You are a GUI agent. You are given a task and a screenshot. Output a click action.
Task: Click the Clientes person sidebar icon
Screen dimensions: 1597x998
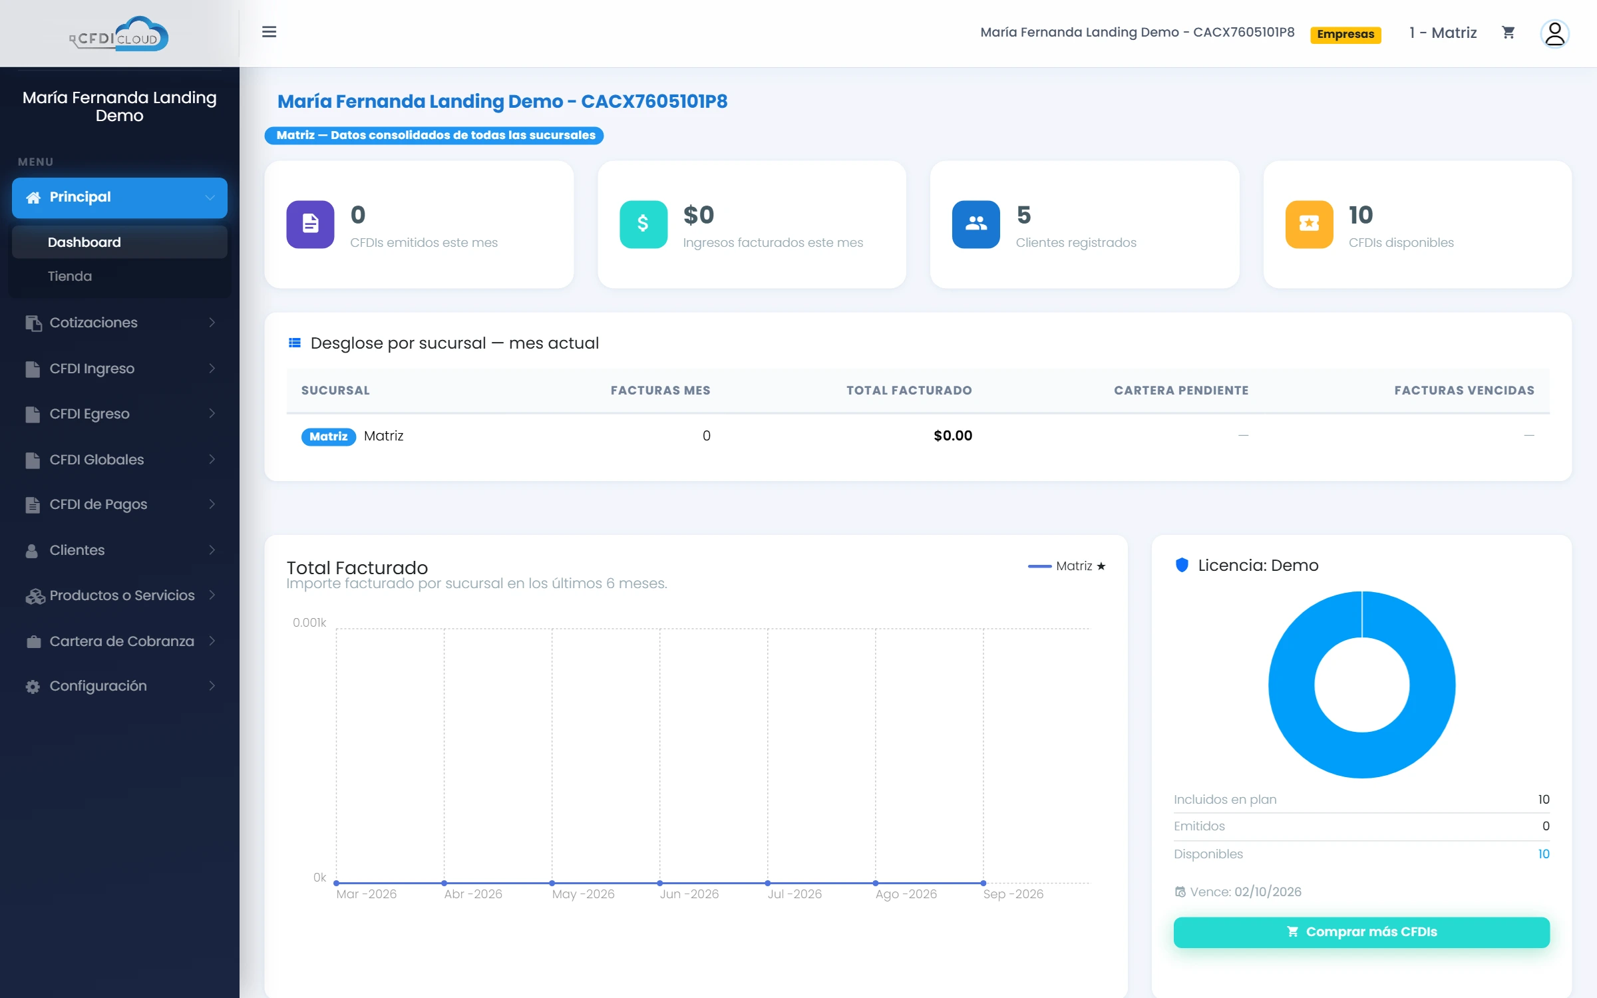click(32, 550)
